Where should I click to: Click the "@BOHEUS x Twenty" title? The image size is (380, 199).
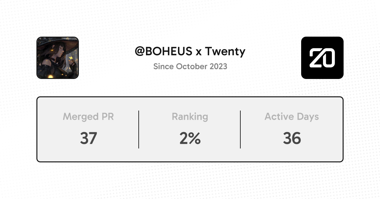pyautogui.click(x=190, y=51)
